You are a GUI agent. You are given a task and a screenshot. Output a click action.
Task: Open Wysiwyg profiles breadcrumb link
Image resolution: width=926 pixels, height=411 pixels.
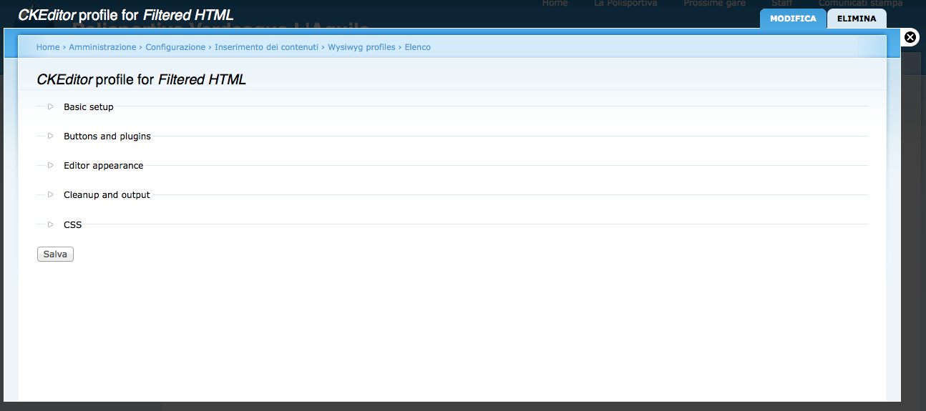pos(361,47)
